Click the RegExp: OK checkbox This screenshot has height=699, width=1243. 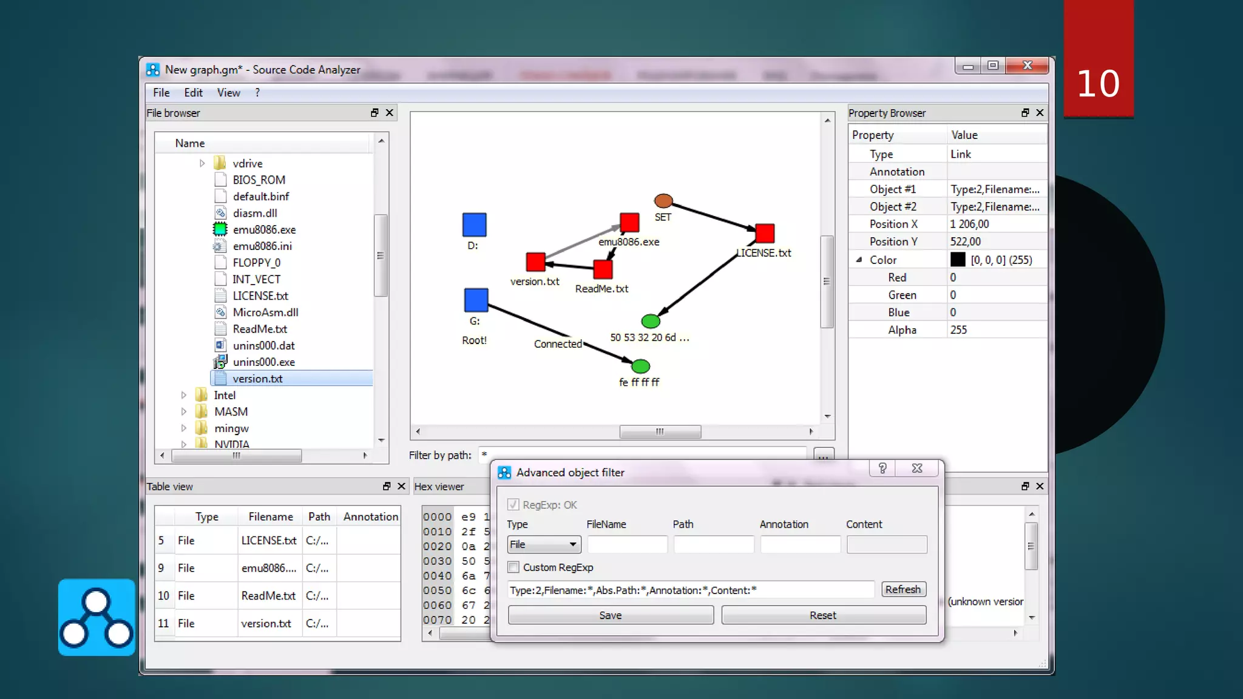pos(513,505)
